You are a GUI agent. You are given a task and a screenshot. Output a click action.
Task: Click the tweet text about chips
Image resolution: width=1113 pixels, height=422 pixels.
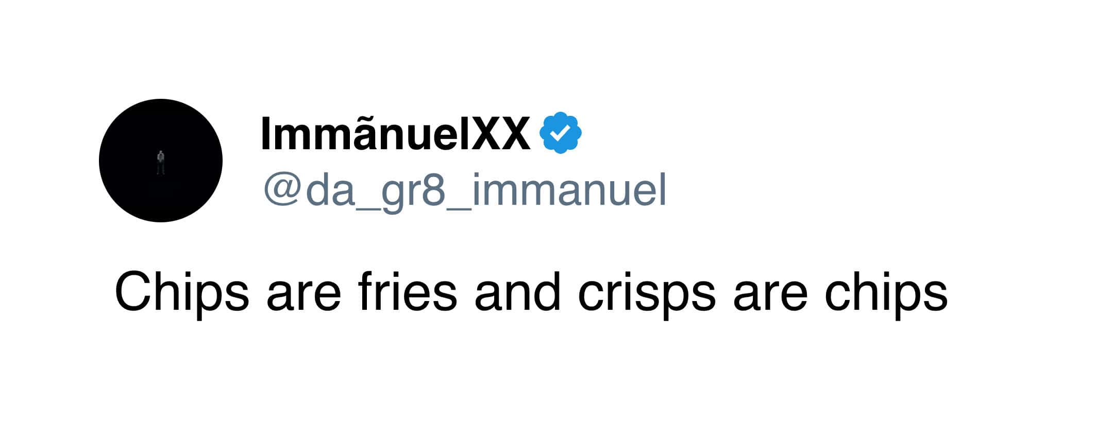(x=531, y=292)
